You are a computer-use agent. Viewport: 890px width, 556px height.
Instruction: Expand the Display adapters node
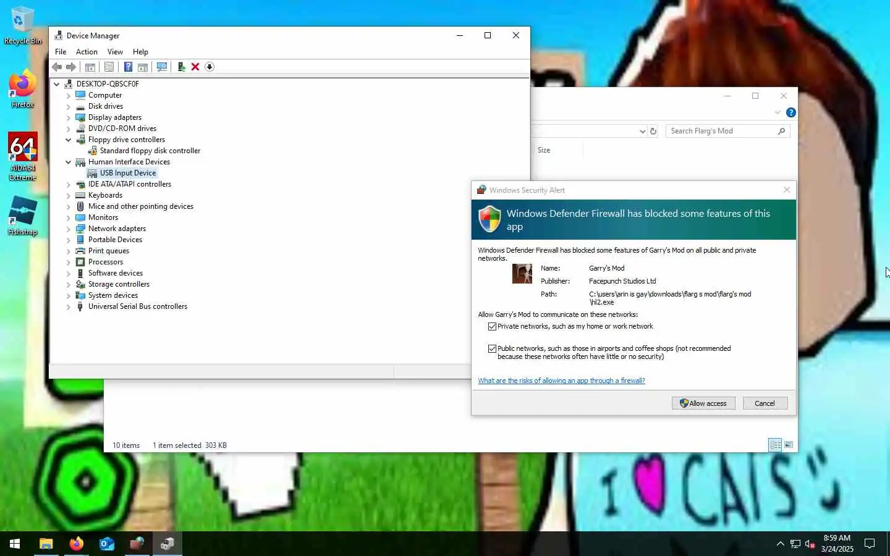[x=69, y=118]
